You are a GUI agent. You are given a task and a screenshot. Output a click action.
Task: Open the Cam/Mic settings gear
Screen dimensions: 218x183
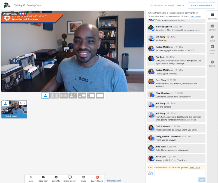point(56,177)
